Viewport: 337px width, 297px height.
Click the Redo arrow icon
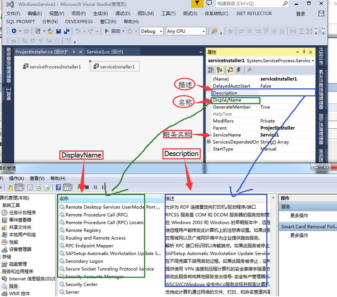[x=91, y=31]
